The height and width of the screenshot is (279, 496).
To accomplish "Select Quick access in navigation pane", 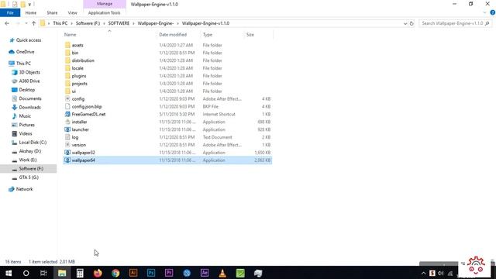I will click(x=29, y=40).
